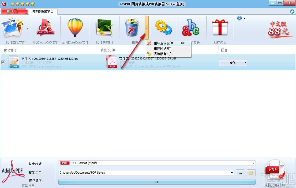
Task: Choose 删除当前文件 from menu
Action: pos(168,43)
